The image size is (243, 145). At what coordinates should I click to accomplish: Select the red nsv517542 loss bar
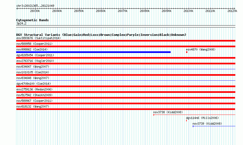[126, 98]
